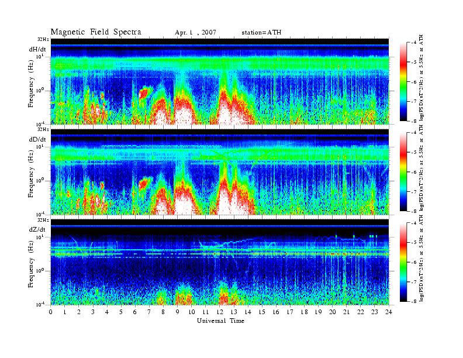Click the "-6" value on the dD/dt color bar

[413, 172]
